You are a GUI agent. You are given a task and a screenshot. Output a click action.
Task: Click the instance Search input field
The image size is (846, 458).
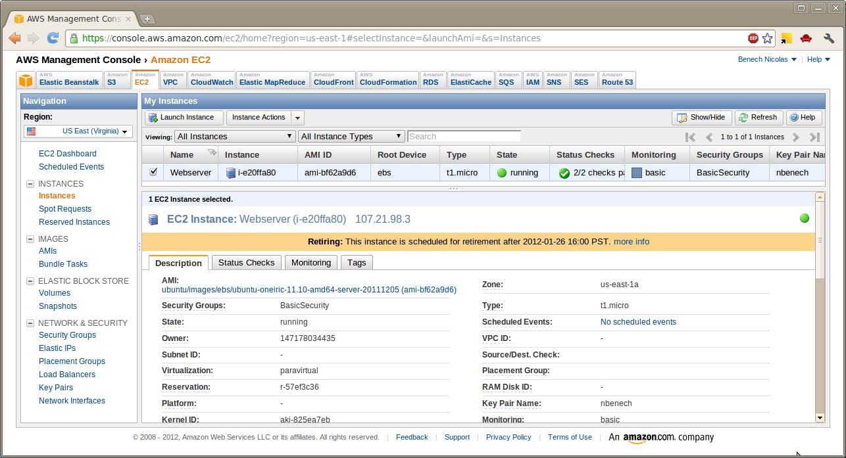[464, 136]
